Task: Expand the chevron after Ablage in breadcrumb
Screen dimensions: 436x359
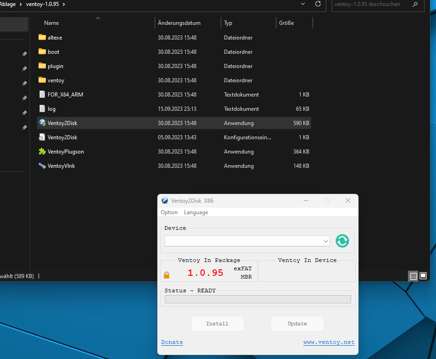Action: tap(21, 4)
